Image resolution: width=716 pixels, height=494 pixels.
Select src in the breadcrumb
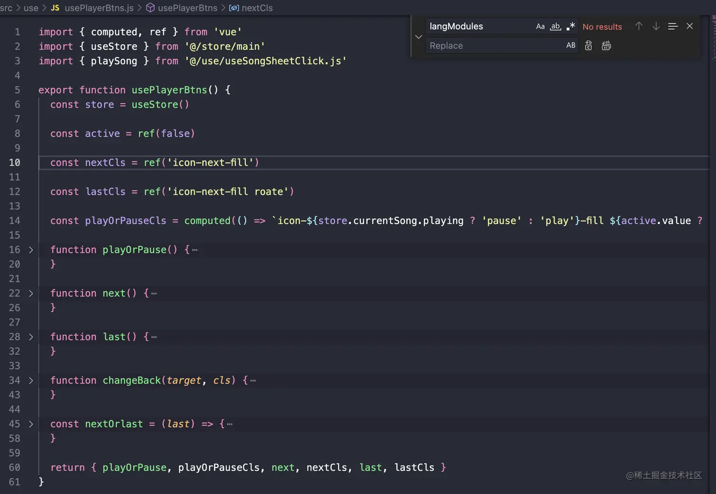(6, 8)
